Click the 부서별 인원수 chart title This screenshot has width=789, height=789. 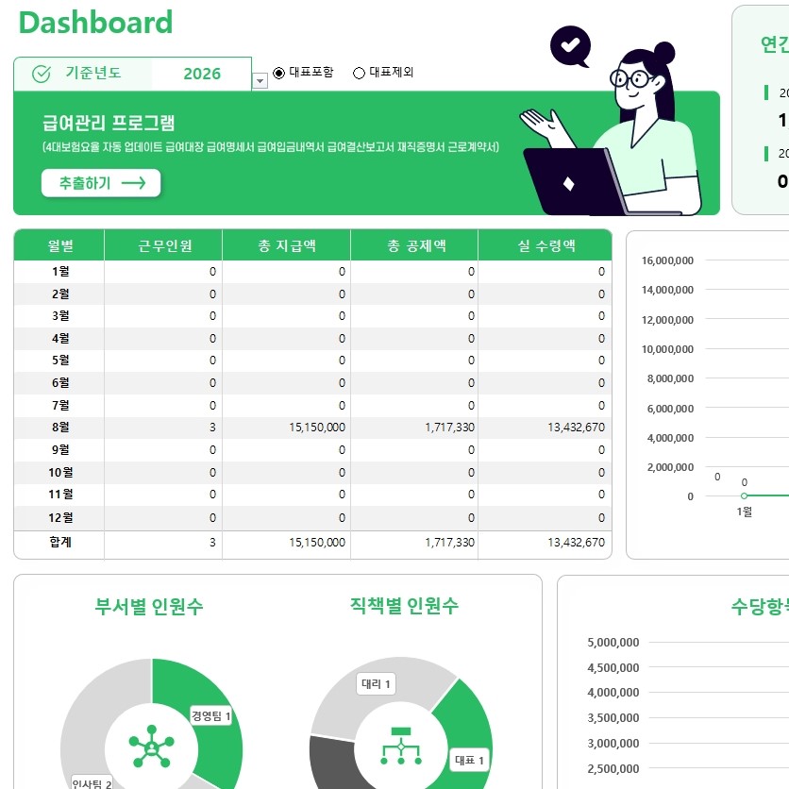pyautogui.click(x=149, y=606)
